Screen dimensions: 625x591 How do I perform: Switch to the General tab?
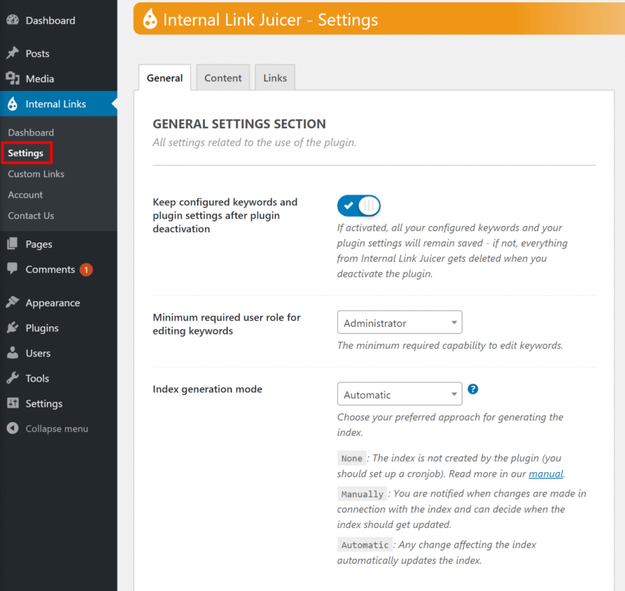165,78
